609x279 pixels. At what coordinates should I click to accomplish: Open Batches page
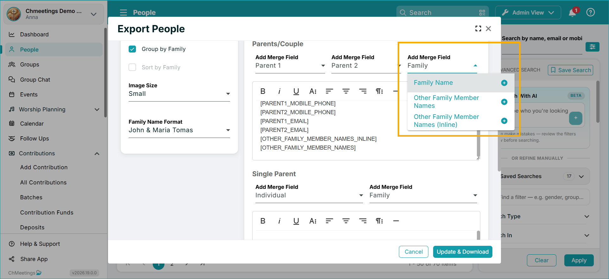[x=31, y=197]
